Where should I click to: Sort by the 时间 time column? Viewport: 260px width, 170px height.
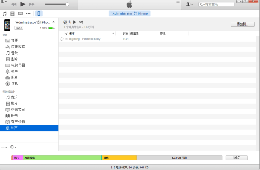[x=125, y=34]
